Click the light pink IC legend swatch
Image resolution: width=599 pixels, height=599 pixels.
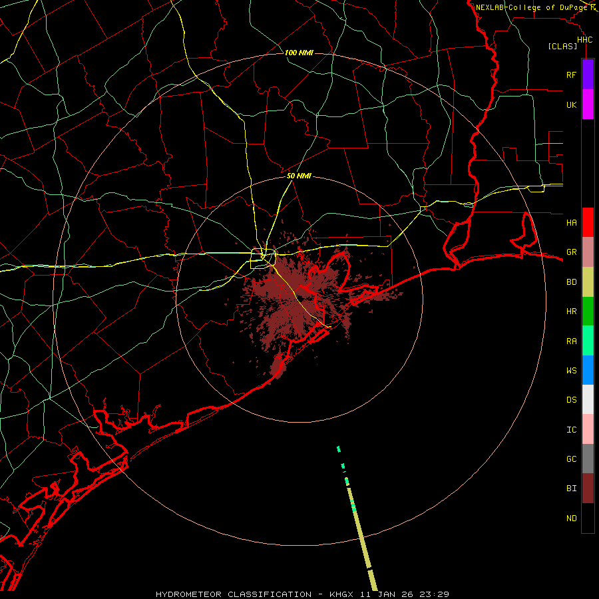pos(588,429)
